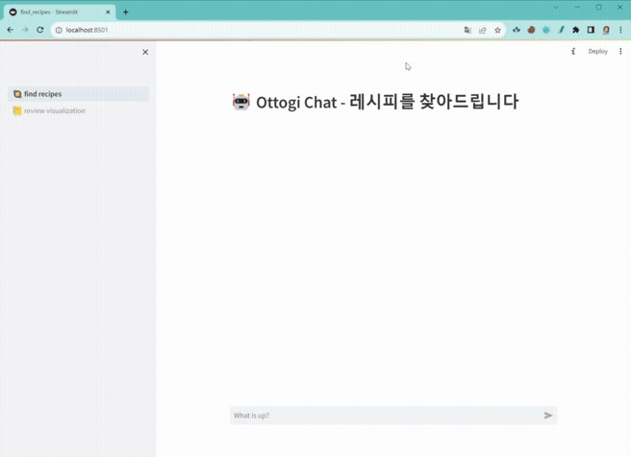631x457 pixels.
Task: Click the teal round extension icon
Action: tap(546, 30)
